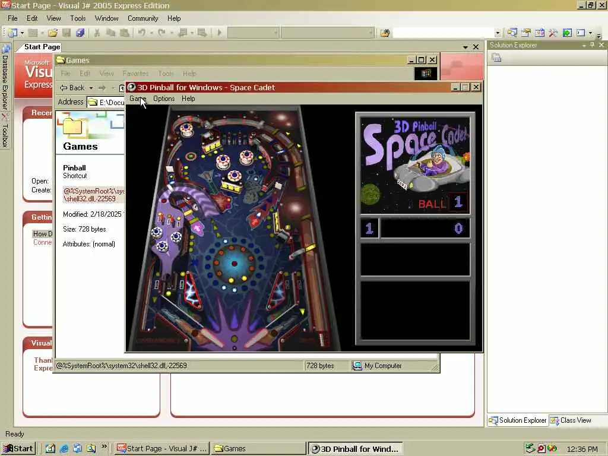Viewport: 608px width, 456px height.
Task: Click the Forward arrow in Games window
Action: (x=102, y=88)
